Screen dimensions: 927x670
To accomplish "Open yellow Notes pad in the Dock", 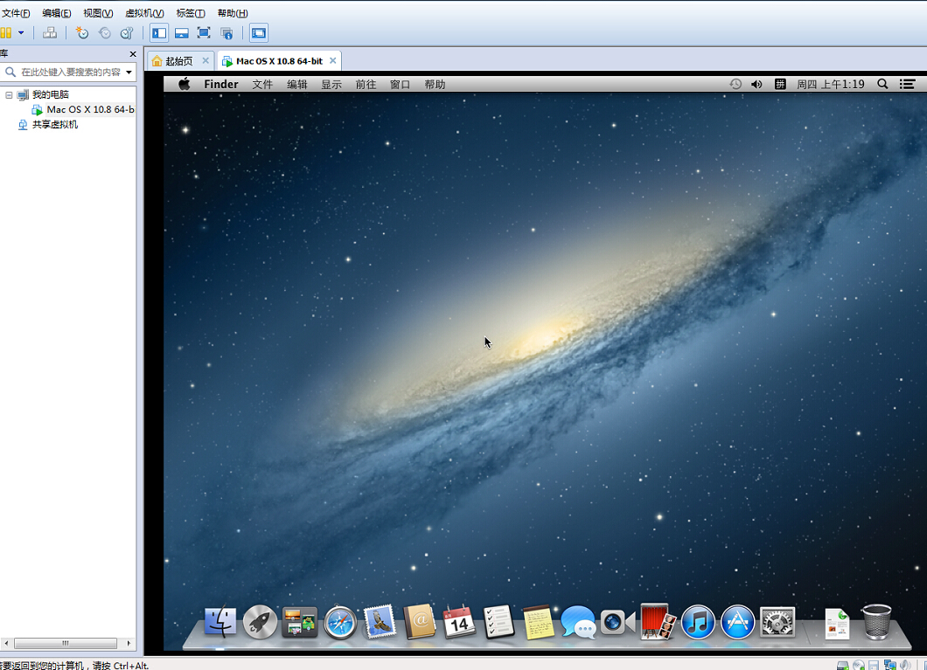I will (x=539, y=622).
